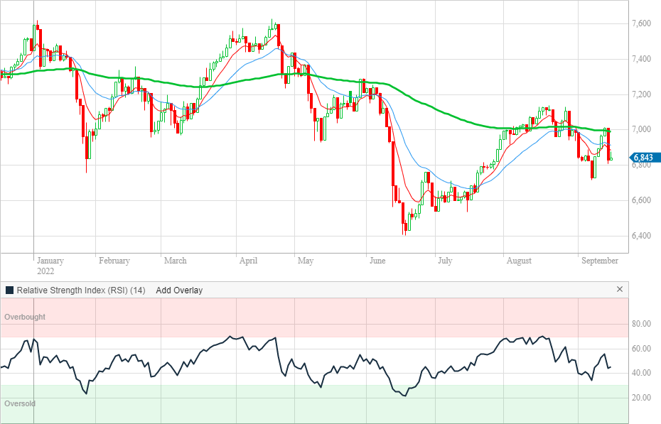Click the February month label
Screen dimensions: 661x424
(x=114, y=261)
